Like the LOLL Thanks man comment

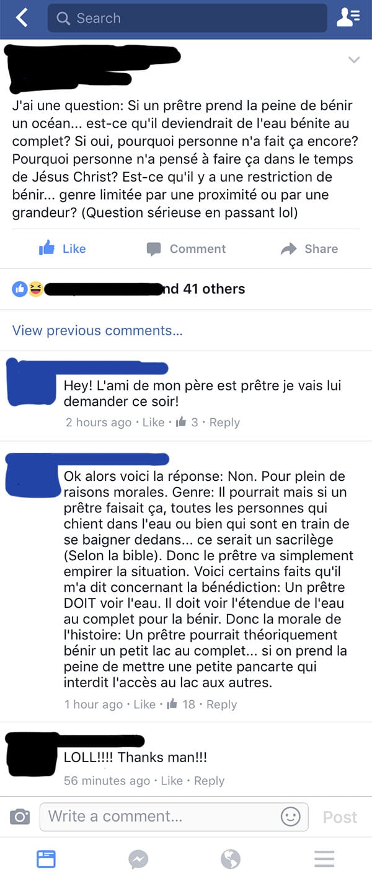tap(172, 781)
